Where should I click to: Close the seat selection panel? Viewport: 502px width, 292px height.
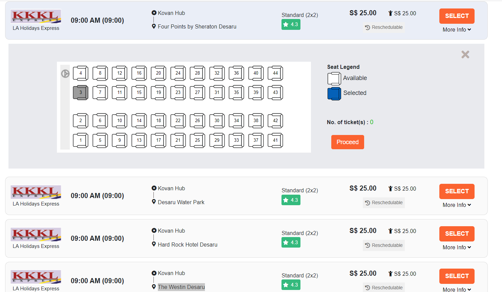[x=465, y=54]
